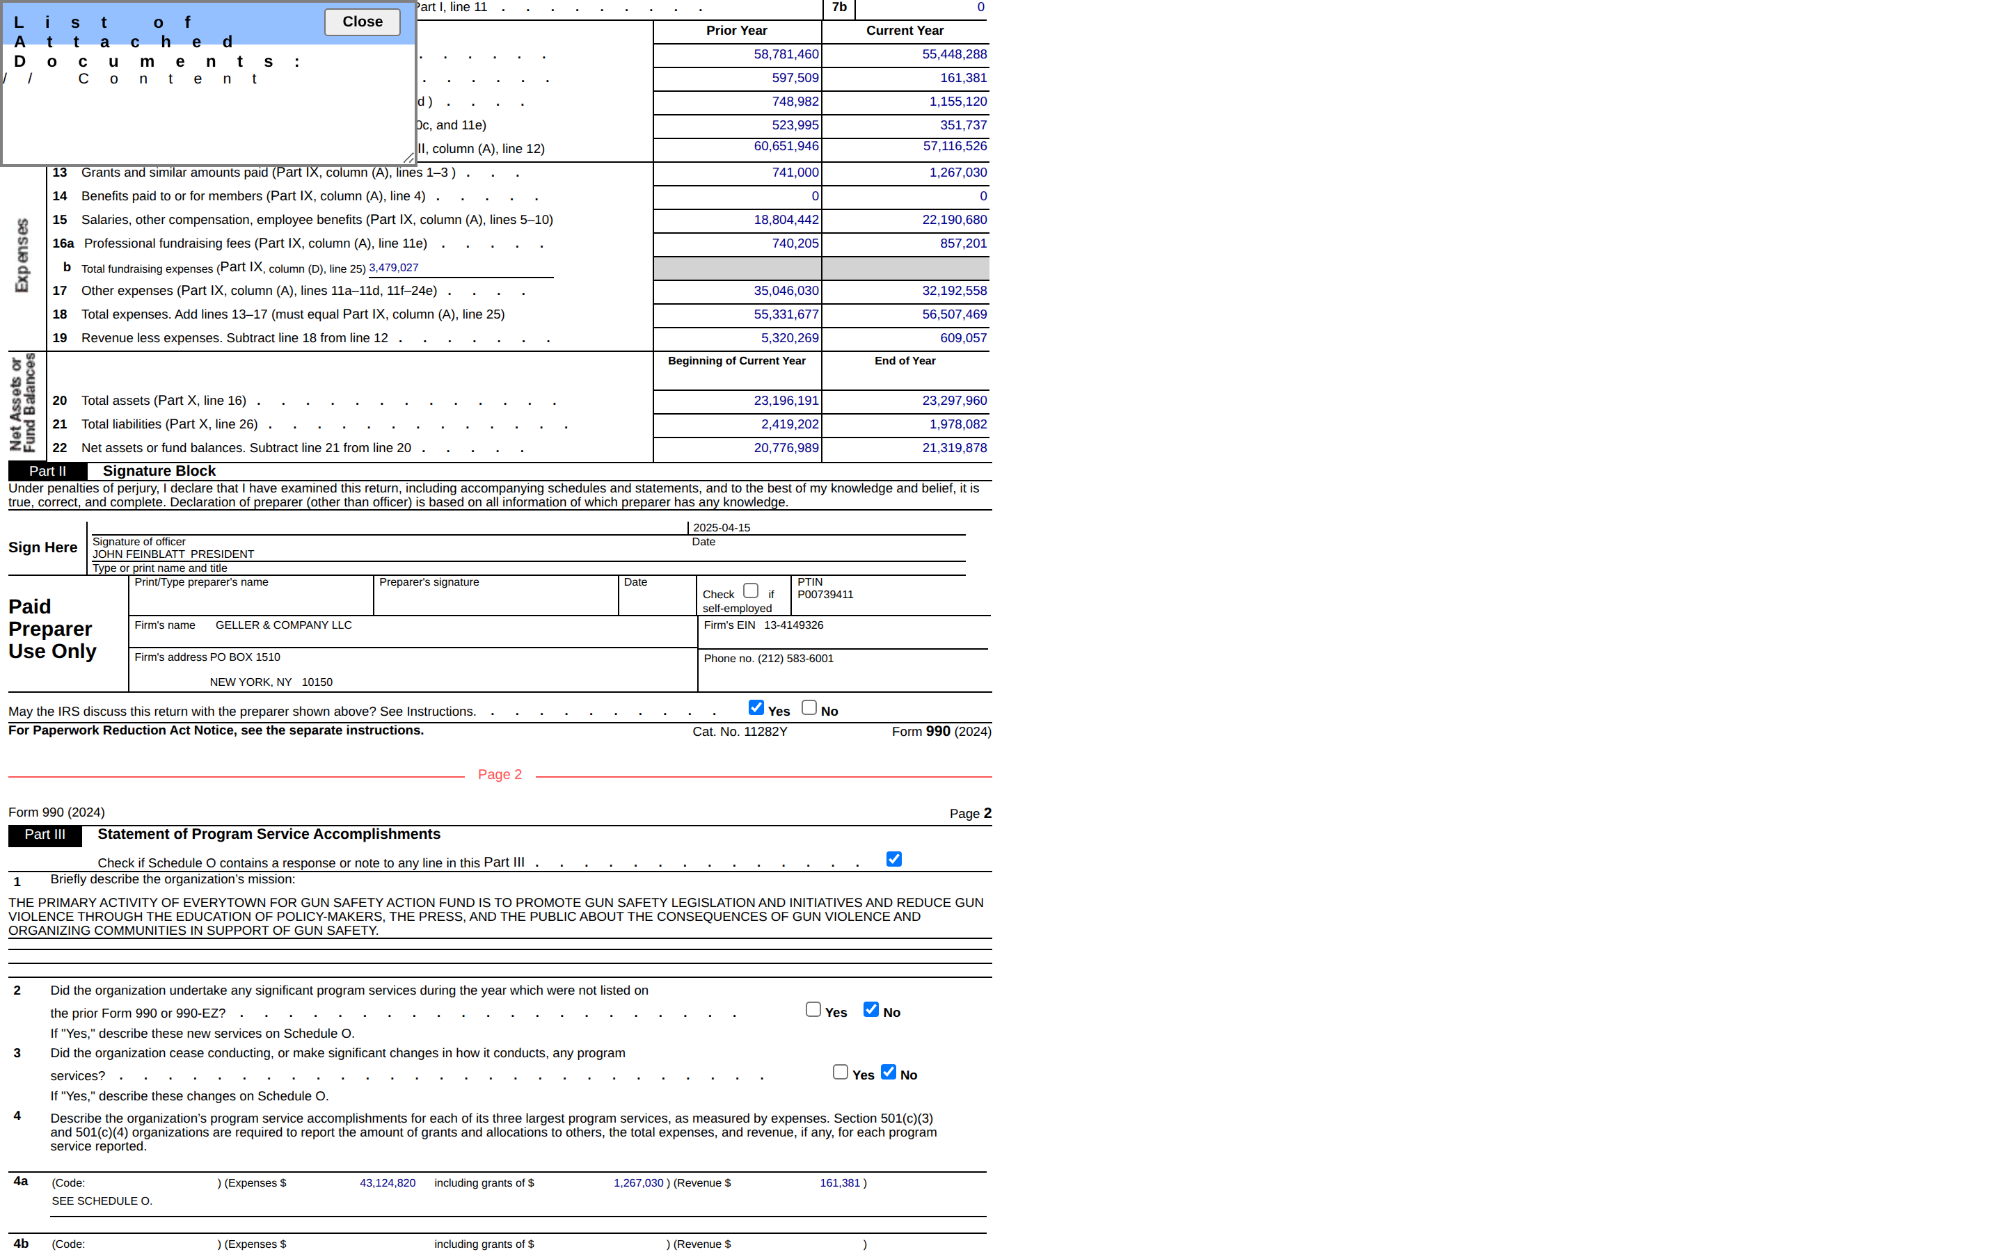Click line 19 prior year value 5,320,269
Screen dimensions: 2004x1252
[x=789, y=338]
